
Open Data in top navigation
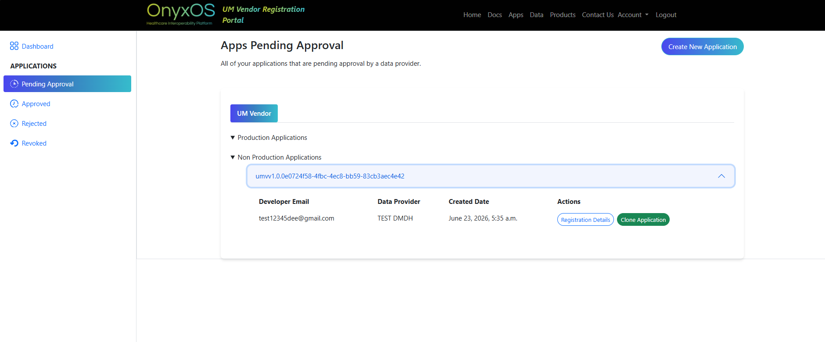[536, 15]
